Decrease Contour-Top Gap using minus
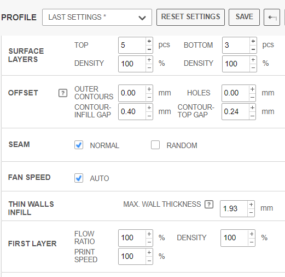 [x=252, y=116]
